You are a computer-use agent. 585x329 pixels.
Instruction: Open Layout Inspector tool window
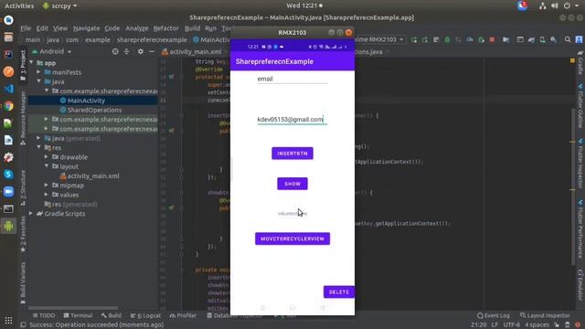click(545, 315)
